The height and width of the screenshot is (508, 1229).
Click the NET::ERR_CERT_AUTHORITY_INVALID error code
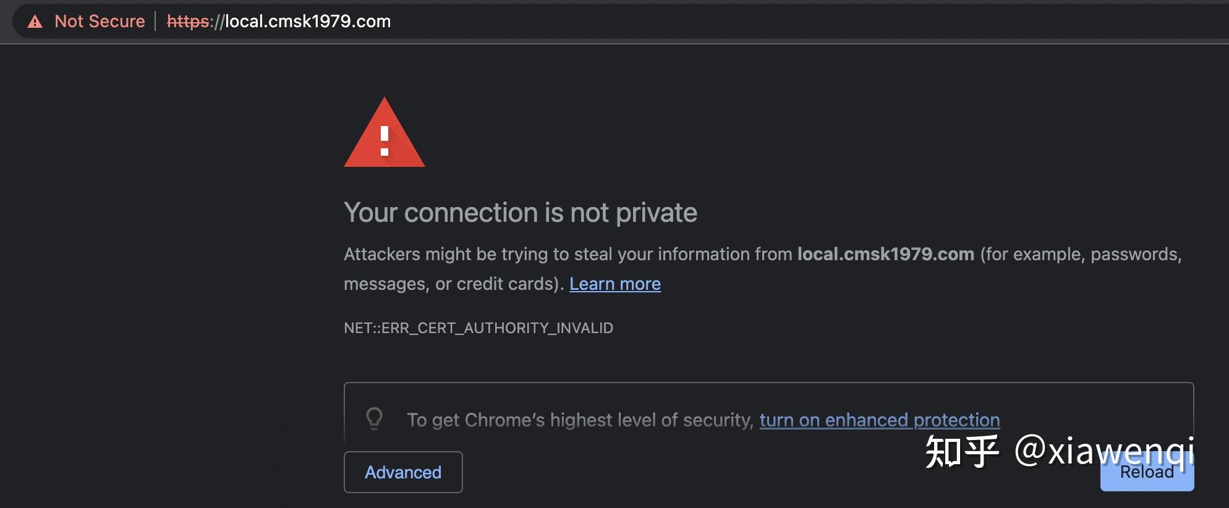point(478,328)
